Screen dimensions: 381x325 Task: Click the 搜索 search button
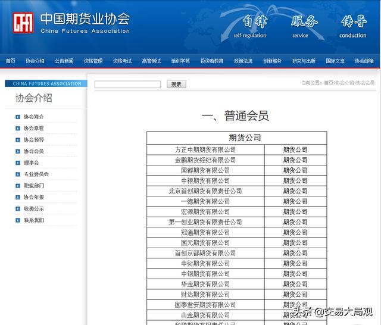pyautogui.click(x=176, y=84)
